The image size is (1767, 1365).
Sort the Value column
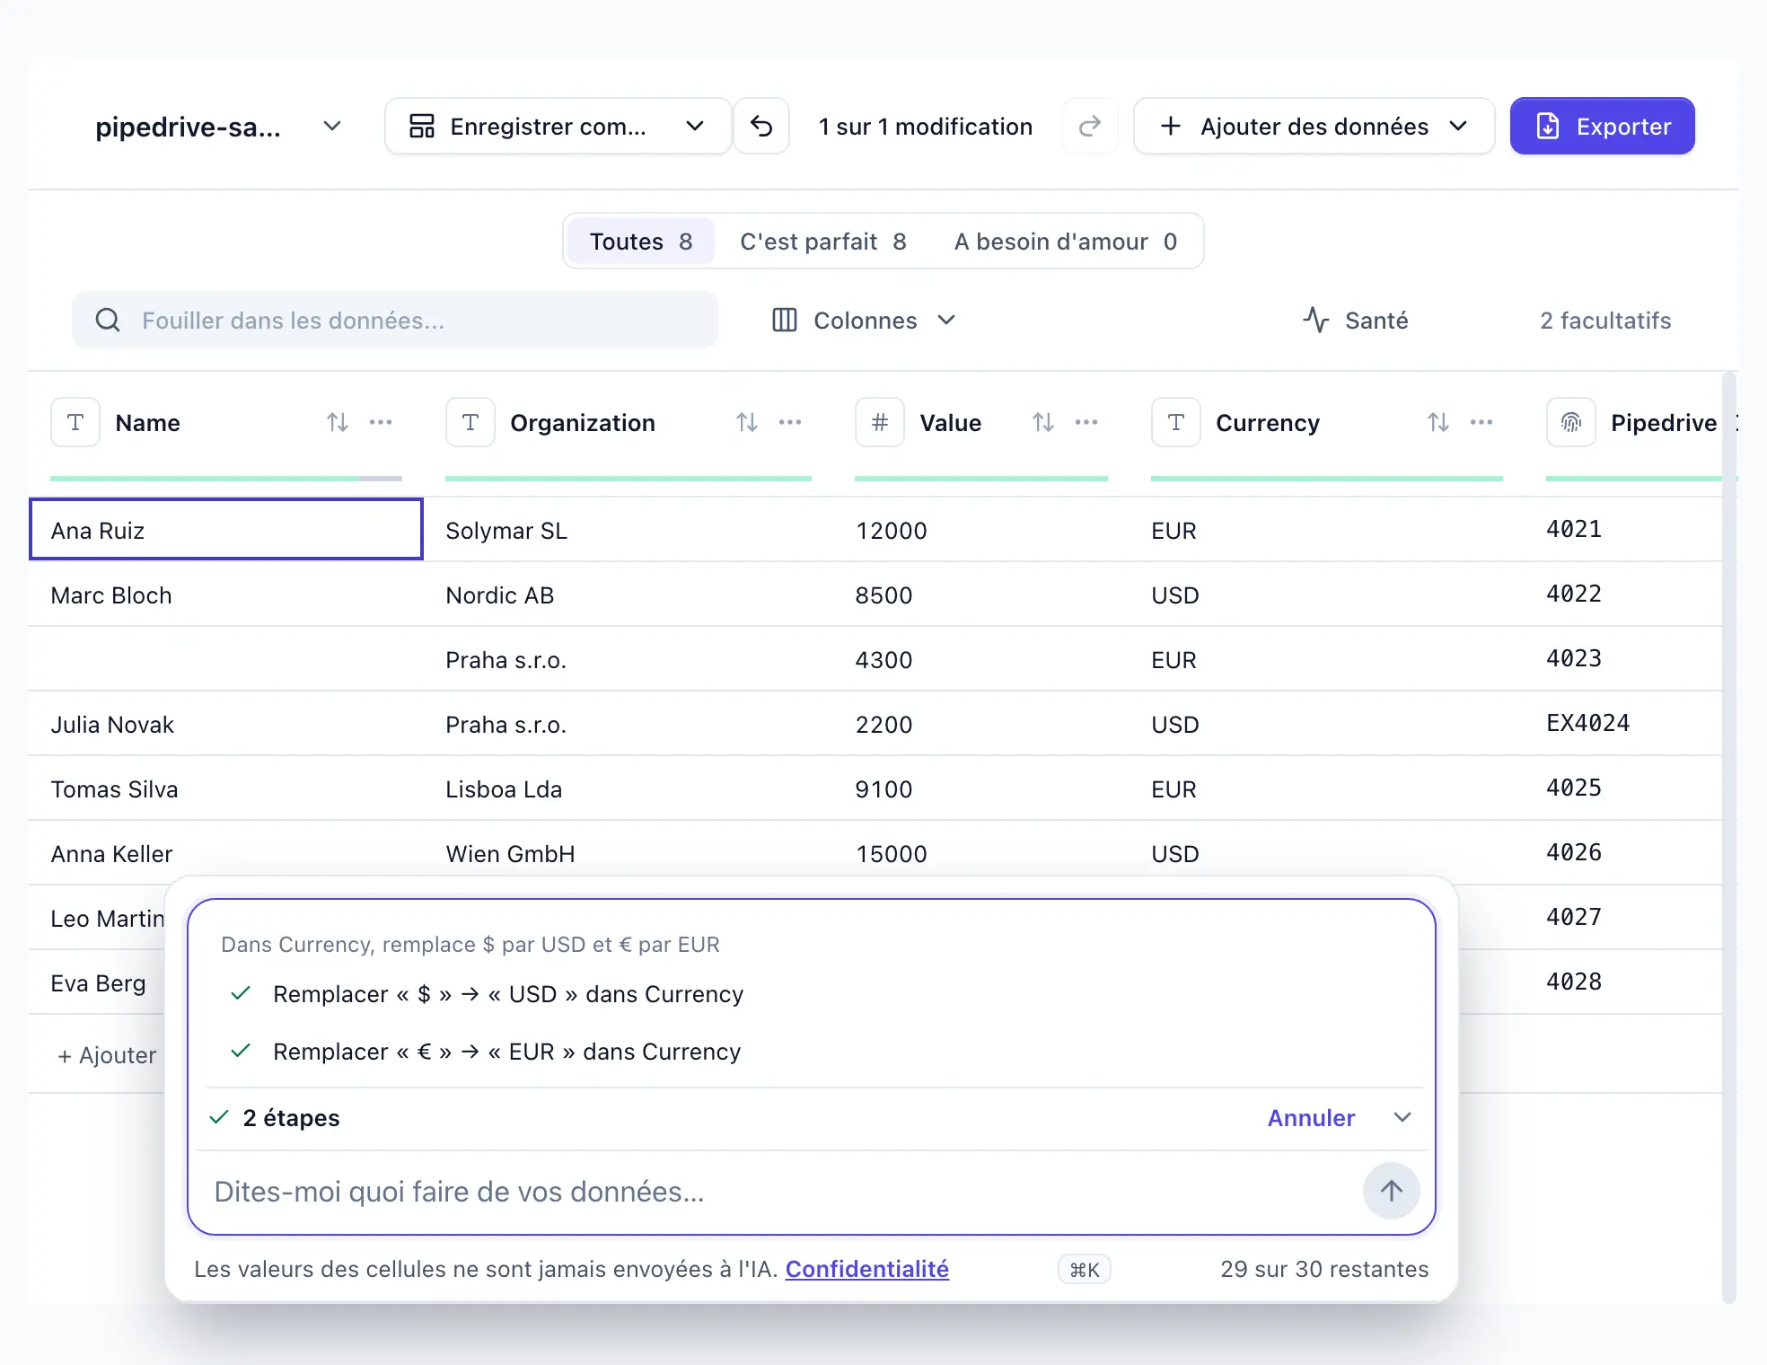pyautogui.click(x=1043, y=422)
